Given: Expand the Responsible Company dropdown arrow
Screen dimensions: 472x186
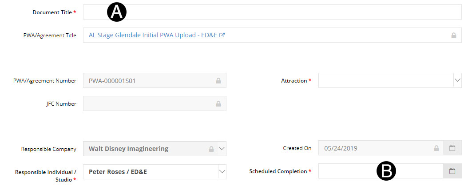Looking at the screenshot, I should point(222,149).
